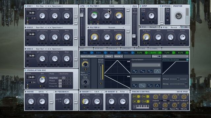The height and width of the screenshot is (118, 211).
Task: Enable the LFO Restart checkbox
Action: 89,75
